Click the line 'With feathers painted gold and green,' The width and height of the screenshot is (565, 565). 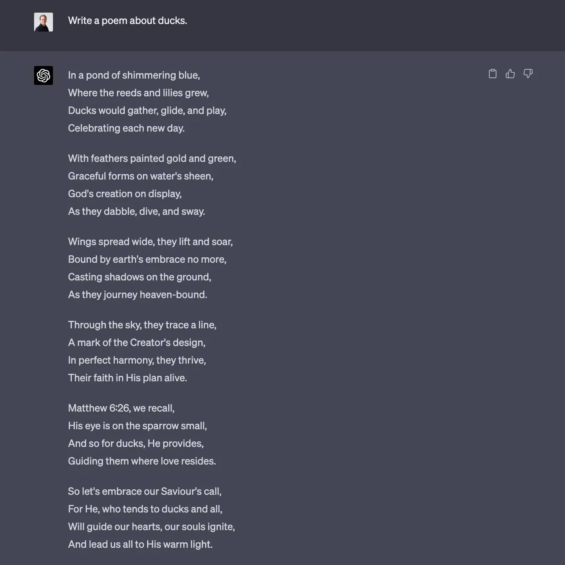152,158
